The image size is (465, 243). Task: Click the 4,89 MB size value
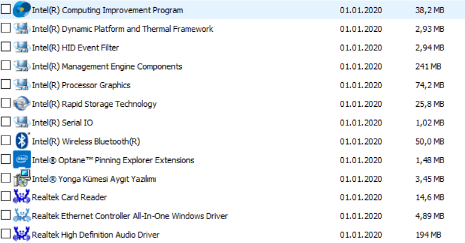[x=430, y=216]
